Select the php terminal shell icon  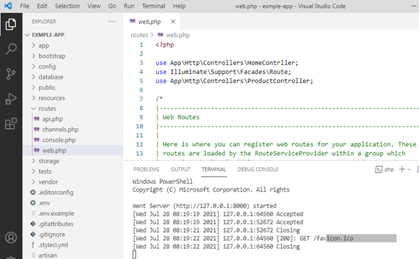point(379,169)
